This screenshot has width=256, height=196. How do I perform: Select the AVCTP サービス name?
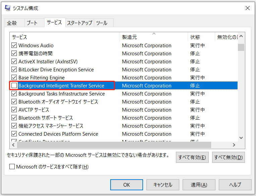34,110
